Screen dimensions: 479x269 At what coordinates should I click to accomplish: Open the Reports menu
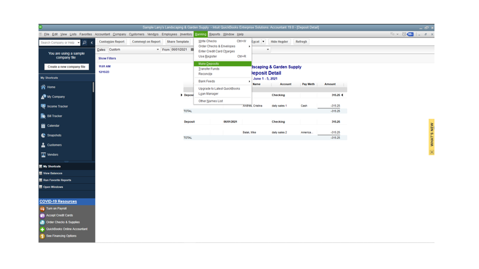[214, 34]
